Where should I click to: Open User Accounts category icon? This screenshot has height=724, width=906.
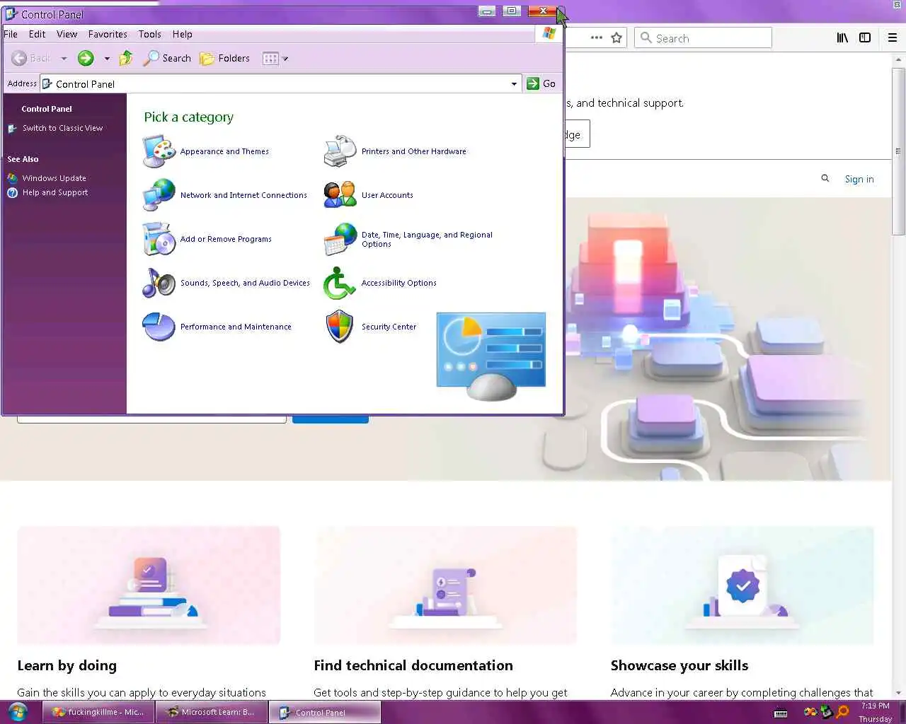[340, 195]
